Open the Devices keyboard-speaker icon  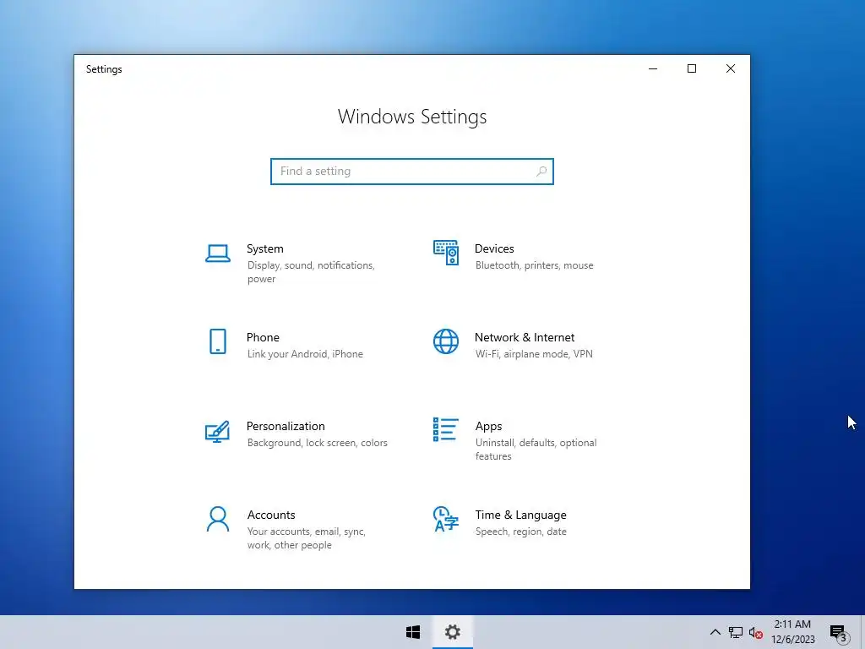pos(446,253)
